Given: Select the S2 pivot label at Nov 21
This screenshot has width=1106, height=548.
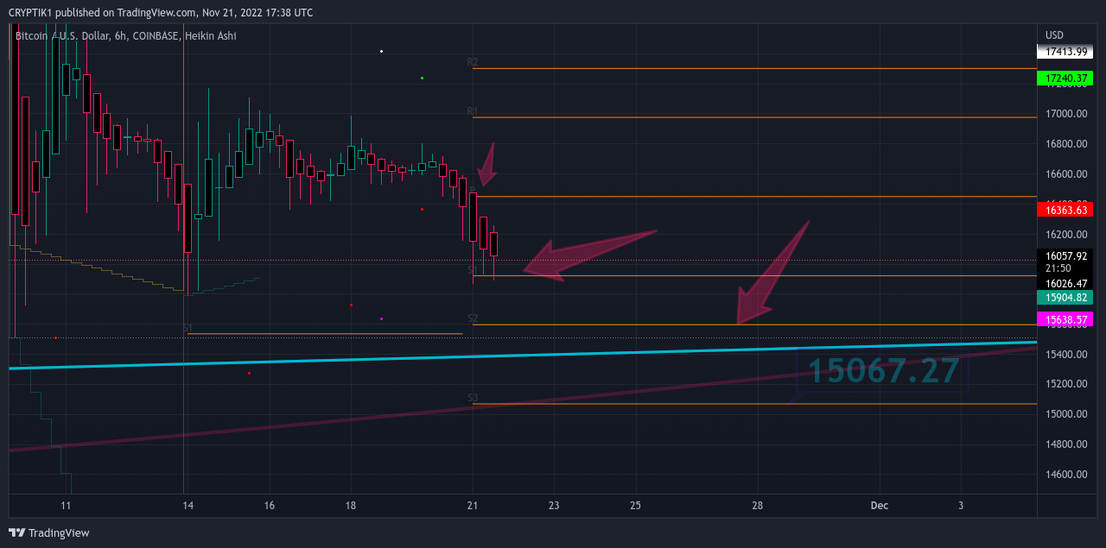Looking at the screenshot, I should click(473, 319).
